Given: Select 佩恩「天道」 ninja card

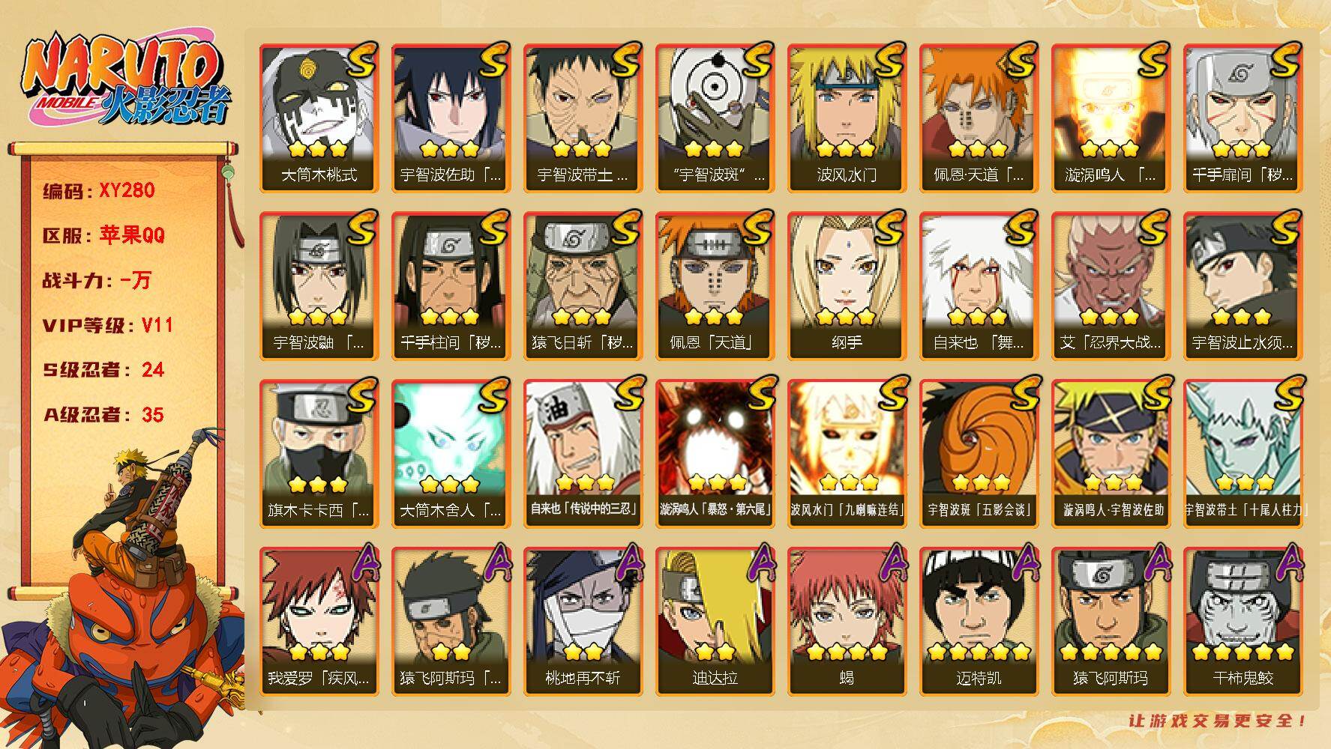Looking at the screenshot, I should point(715,286).
